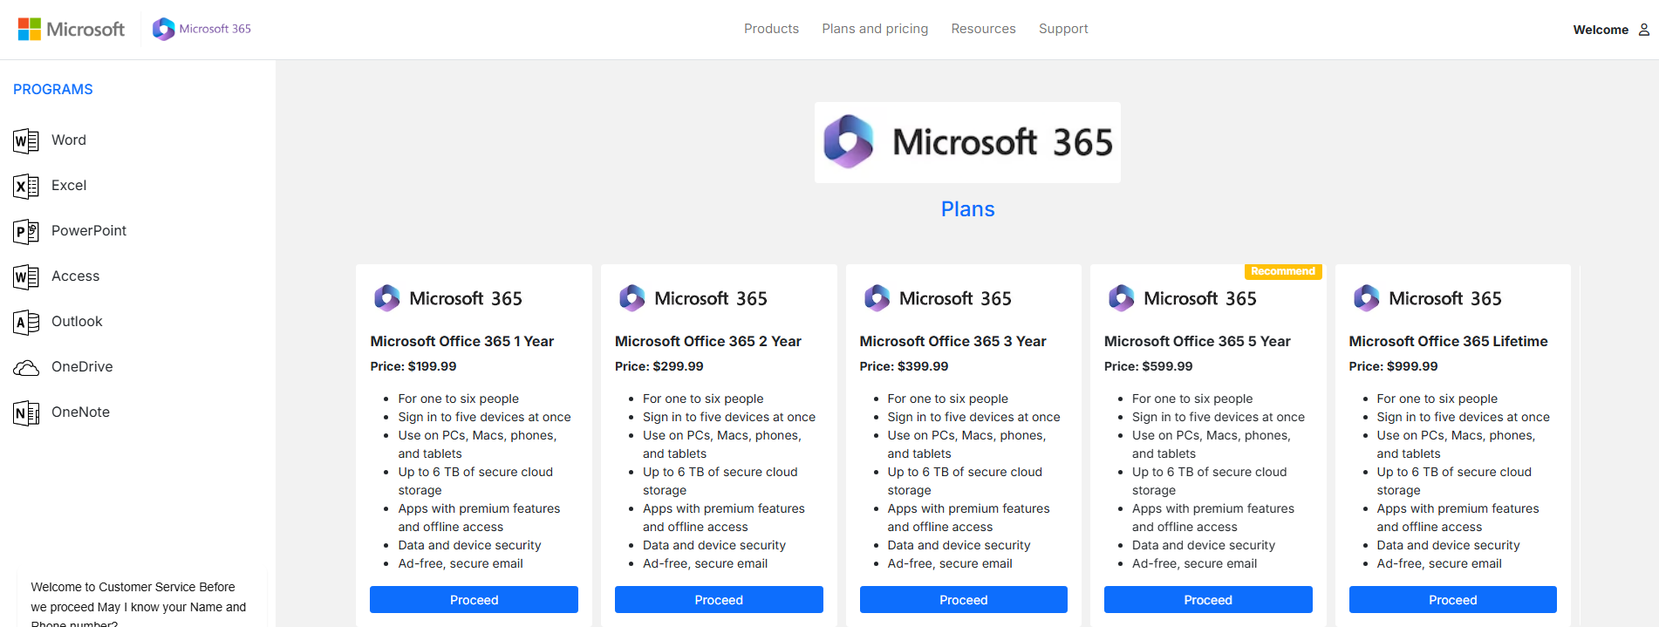Click the Microsoft Office 365 1 Year title
The height and width of the screenshot is (627, 1659).
pyautogui.click(x=462, y=342)
